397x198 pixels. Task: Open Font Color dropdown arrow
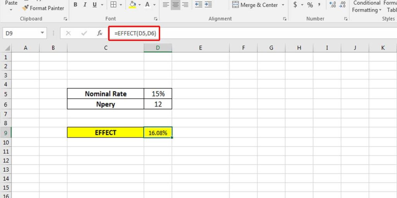tap(154, 5)
